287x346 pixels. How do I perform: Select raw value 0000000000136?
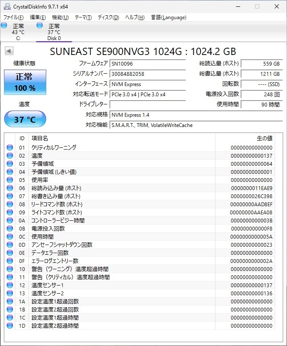[x=252, y=294]
